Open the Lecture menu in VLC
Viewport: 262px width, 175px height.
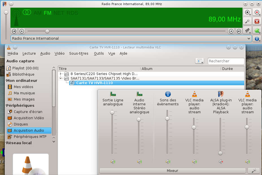pyautogui.click(x=29, y=54)
